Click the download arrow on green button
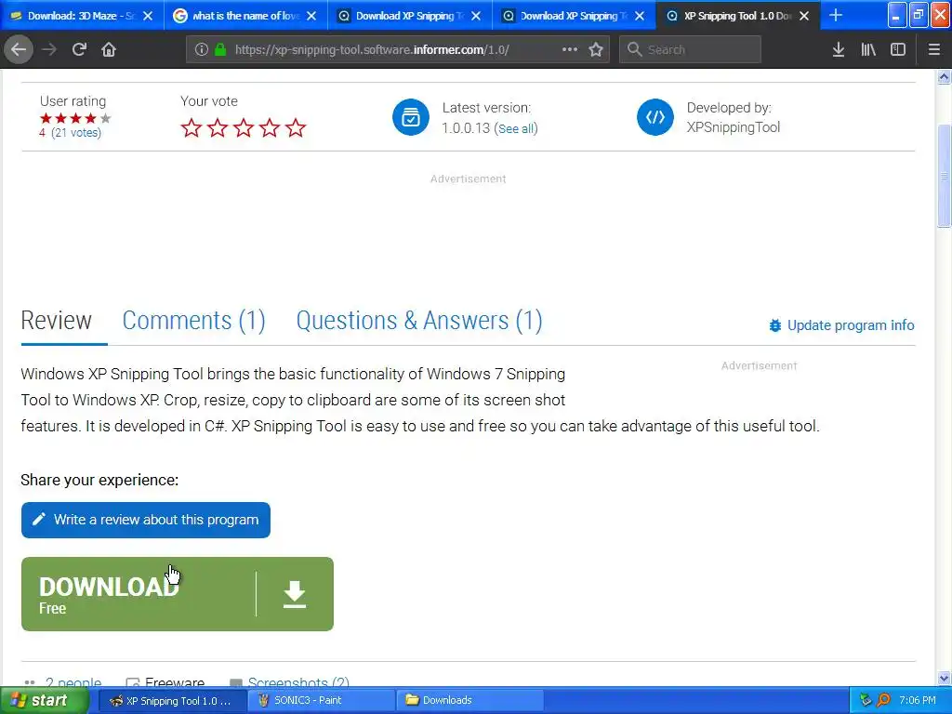This screenshot has height=714, width=952. (295, 594)
